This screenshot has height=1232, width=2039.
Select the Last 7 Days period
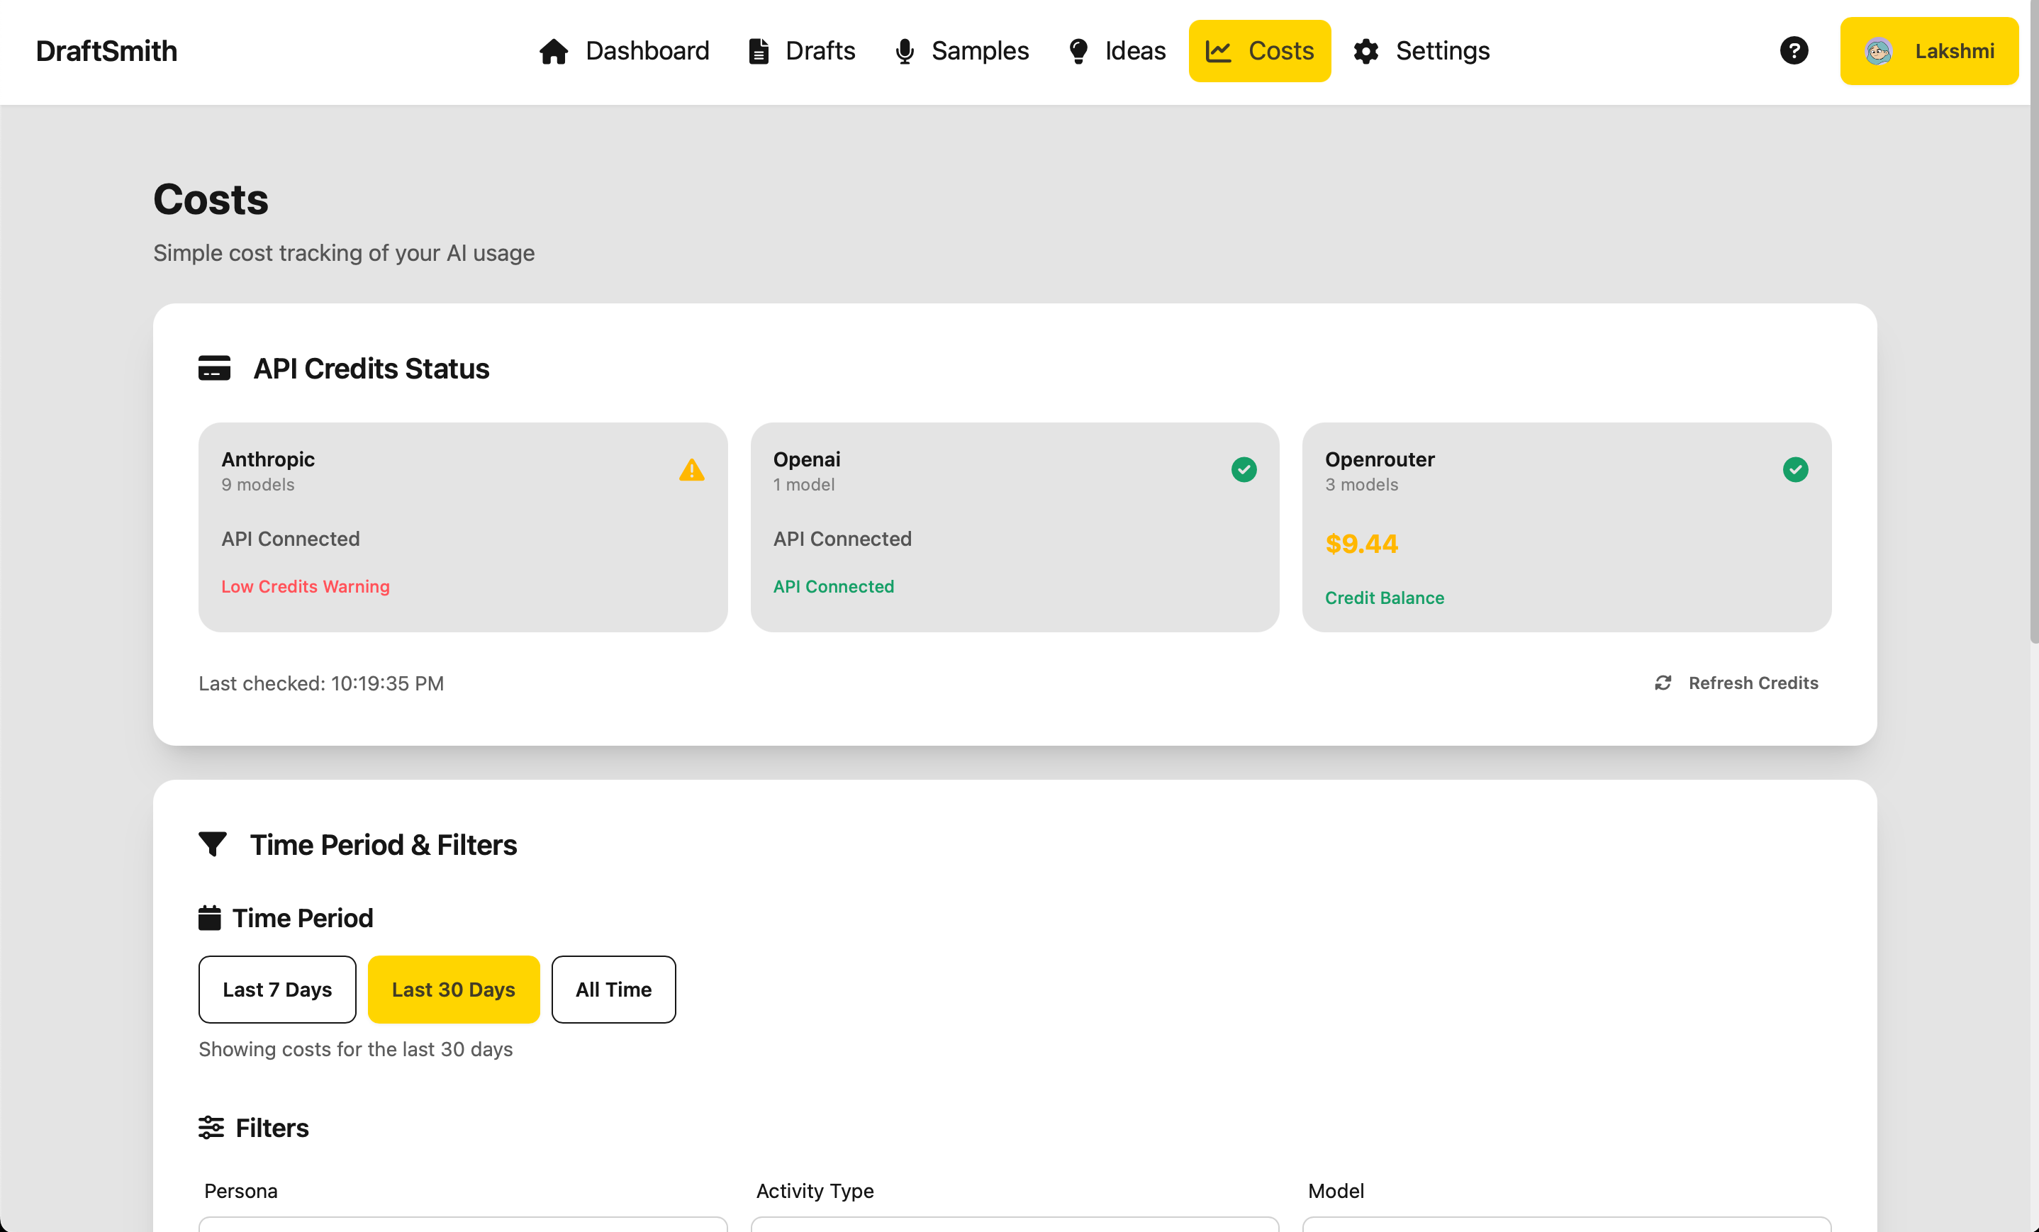pyautogui.click(x=277, y=990)
